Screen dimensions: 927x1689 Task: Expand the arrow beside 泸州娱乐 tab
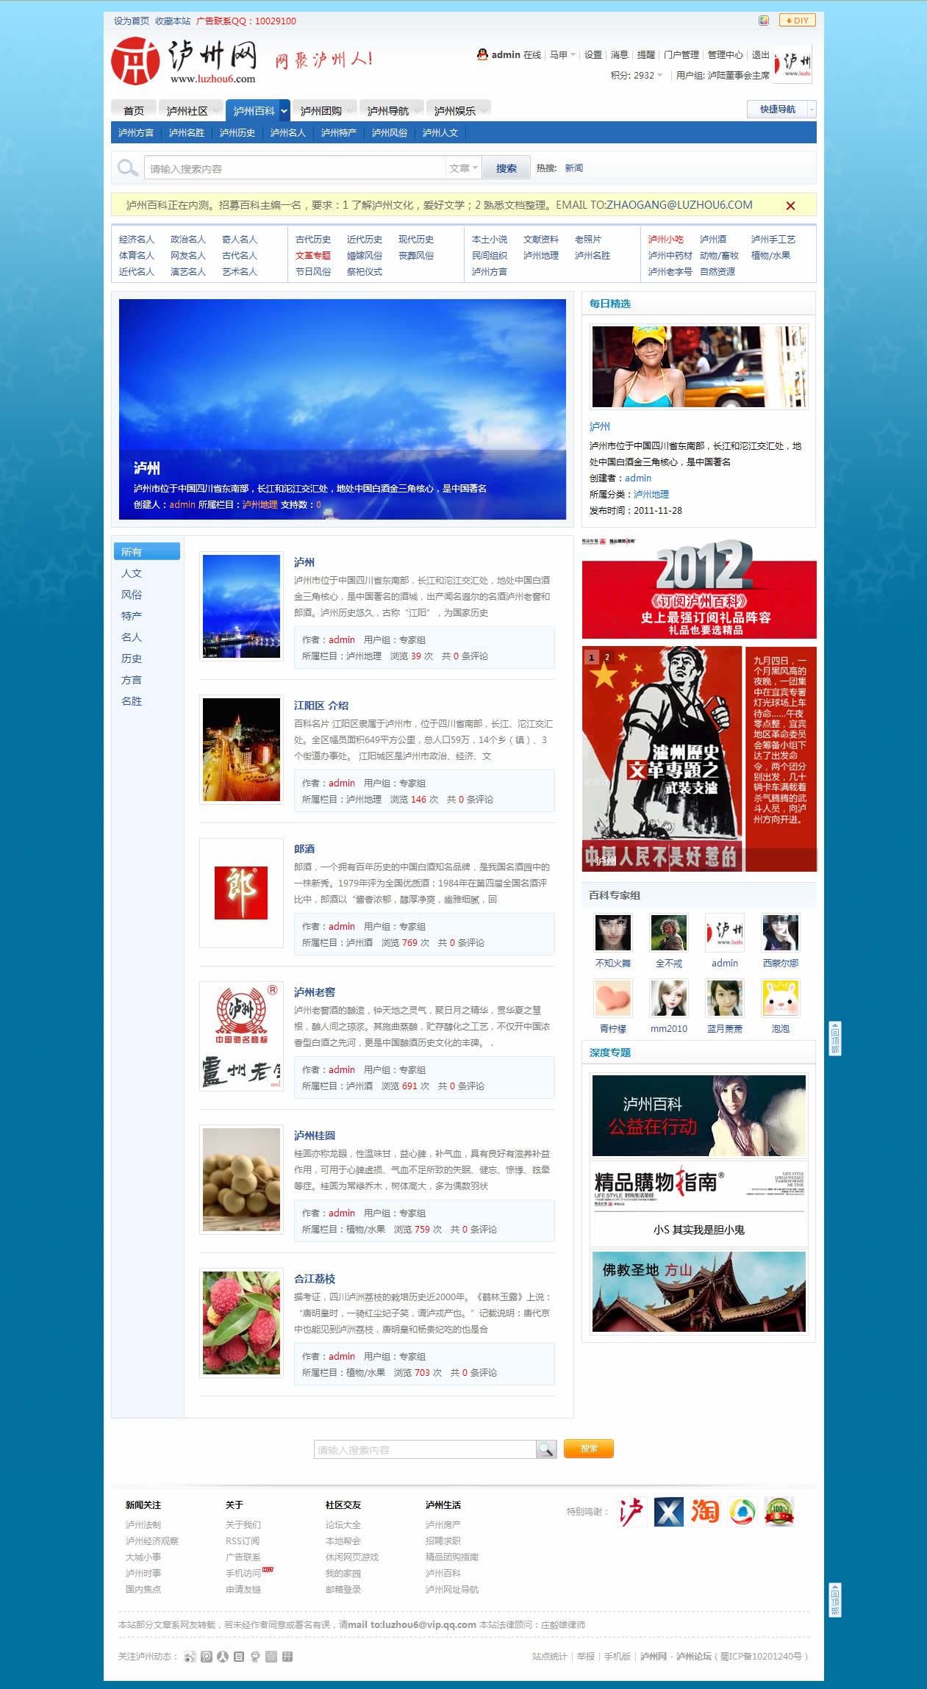485,111
